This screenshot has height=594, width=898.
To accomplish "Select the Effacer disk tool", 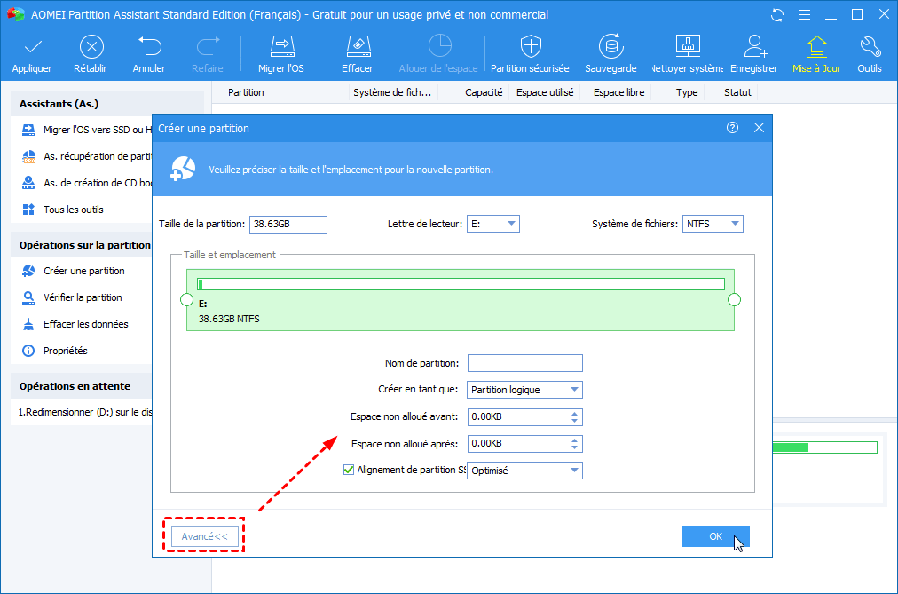I will coord(358,54).
